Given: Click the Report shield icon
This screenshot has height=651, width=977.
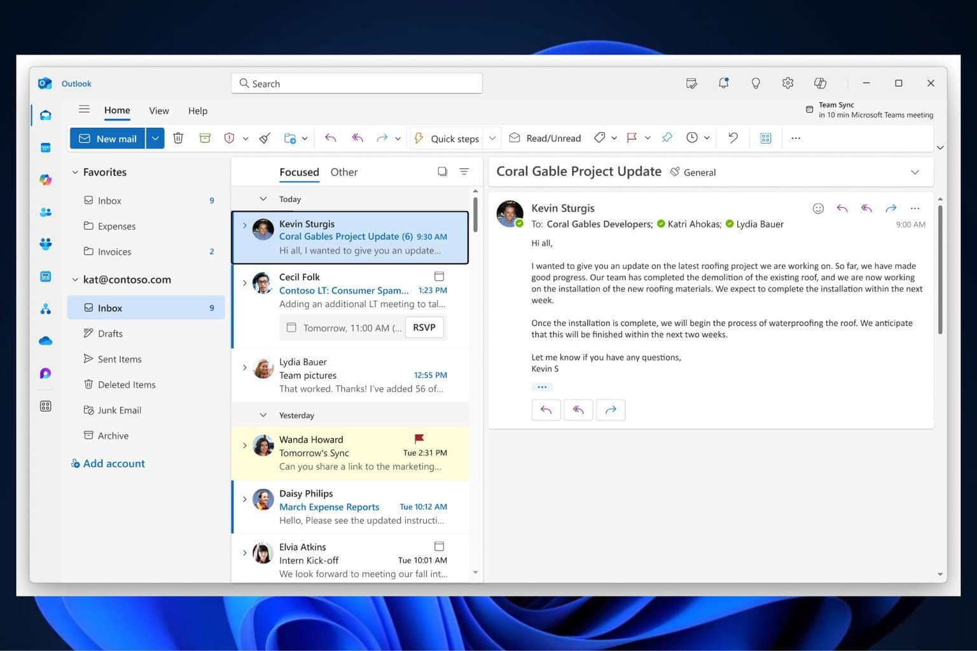Looking at the screenshot, I should tap(230, 138).
